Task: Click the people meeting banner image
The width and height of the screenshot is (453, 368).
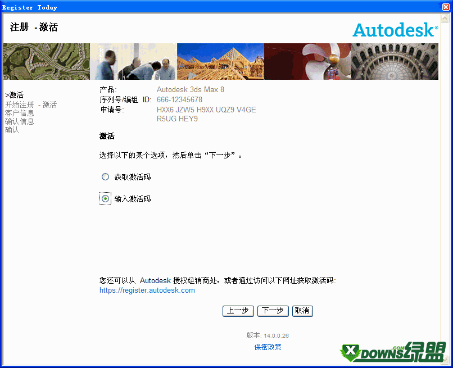Action: [x=133, y=62]
